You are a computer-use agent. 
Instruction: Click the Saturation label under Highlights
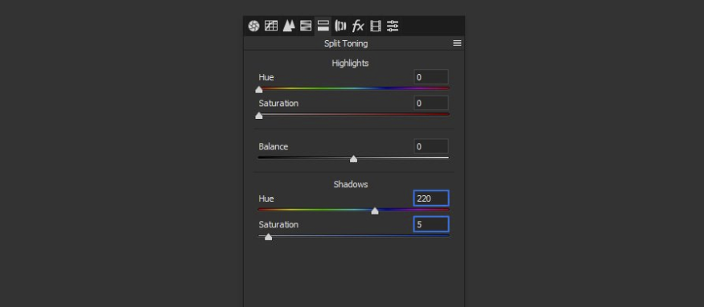coord(278,103)
